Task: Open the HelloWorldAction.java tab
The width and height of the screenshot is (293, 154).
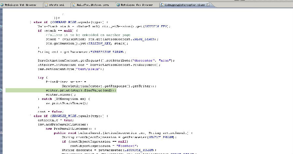Action: [x=93, y=5]
